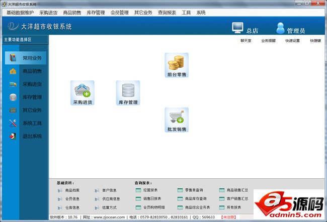Image resolution: width=327 pixels, height=222 pixels.
Task: Select 其它业务 in the sidebar
Action: tap(26, 110)
